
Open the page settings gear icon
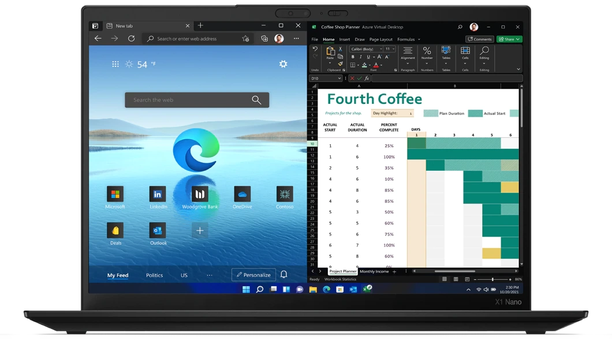(x=283, y=64)
